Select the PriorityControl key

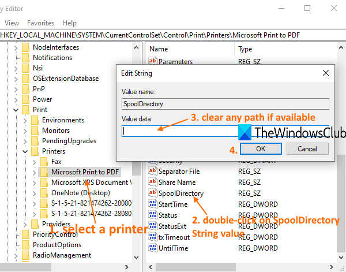(x=55, y=234)
